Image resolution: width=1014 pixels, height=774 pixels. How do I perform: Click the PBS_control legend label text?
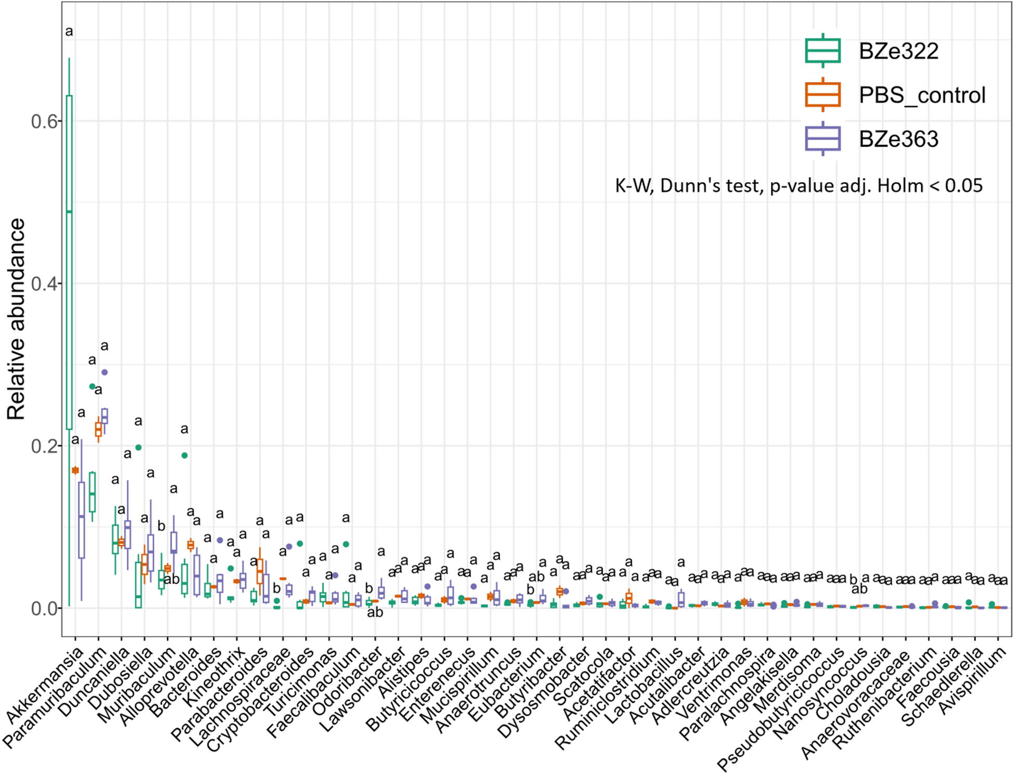(x=922, y=95)
